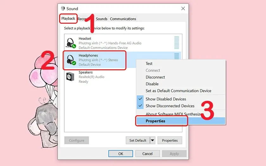
Task: Click the Speakers device icon
Action: pos(70,77)
